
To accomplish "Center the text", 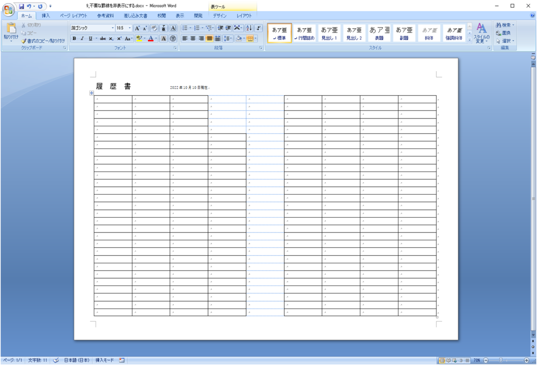I will point(193,38).
